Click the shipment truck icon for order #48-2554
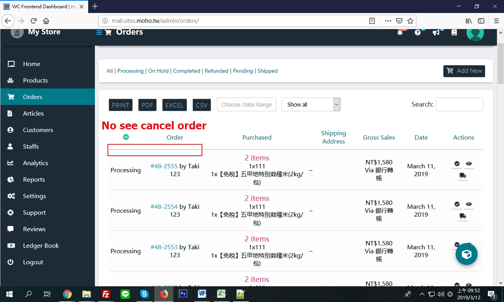This screenshot has width=504, height=302. point(463,216)
